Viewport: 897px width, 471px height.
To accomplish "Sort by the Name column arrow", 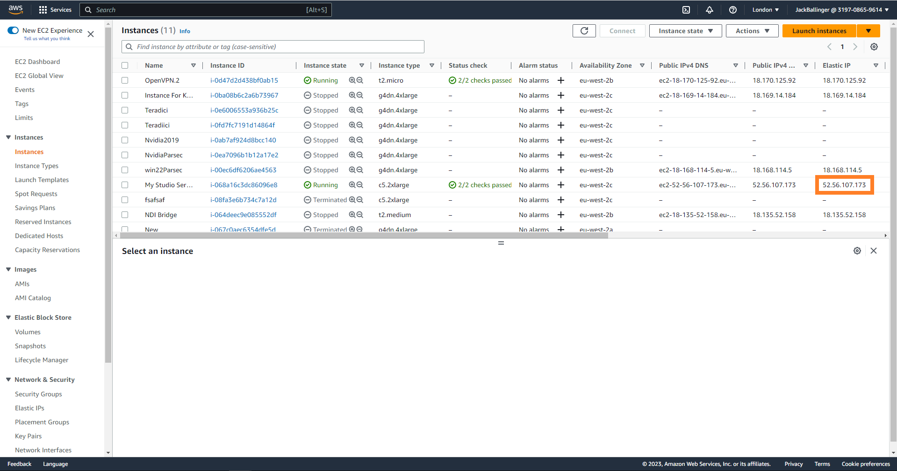I will [x=194, y=65].
